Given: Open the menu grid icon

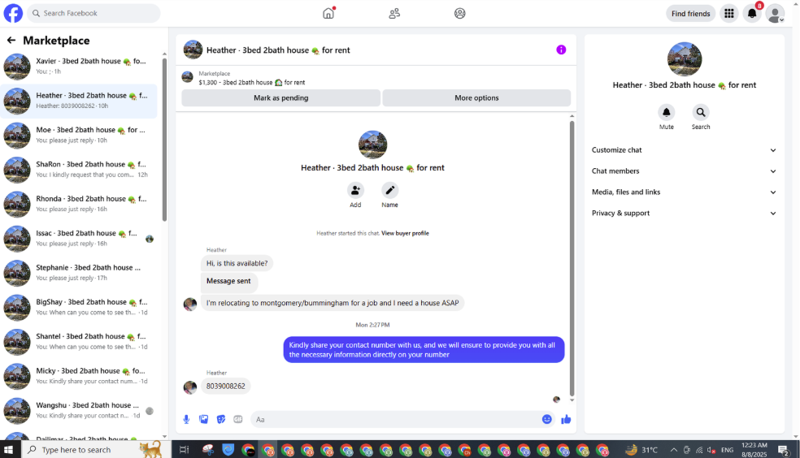Looking at the screenshot, I should [x=729, y=13].
